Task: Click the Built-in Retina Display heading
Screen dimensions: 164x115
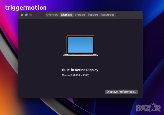Action: point(80,70)
